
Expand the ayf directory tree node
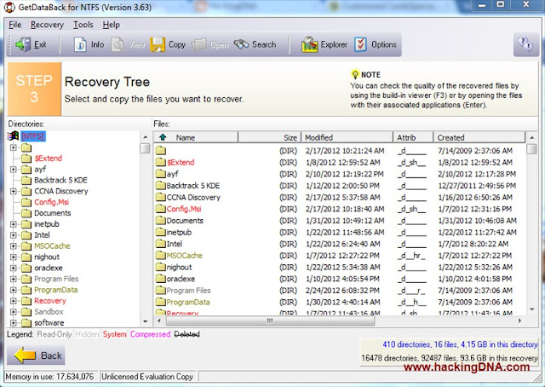(x=14, y=170)
